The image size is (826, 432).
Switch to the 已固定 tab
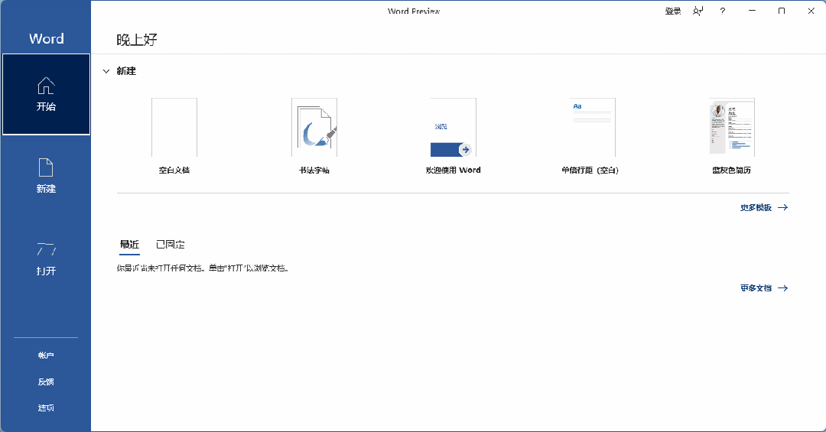[x=170, y=245]
